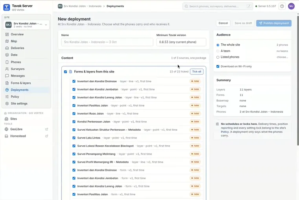Open the Map sidebar icon
Viewport: 299px width, 200px height.
point(7,41)
